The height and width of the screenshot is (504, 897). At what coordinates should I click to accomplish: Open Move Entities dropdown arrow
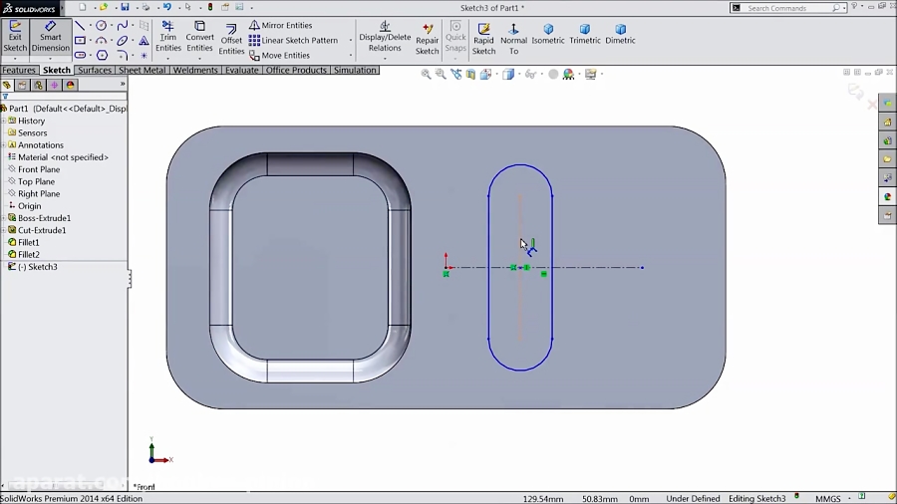[350, 56]
